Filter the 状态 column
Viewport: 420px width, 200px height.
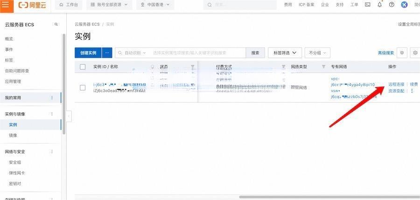pyautogui.click(x=193, y=67)
